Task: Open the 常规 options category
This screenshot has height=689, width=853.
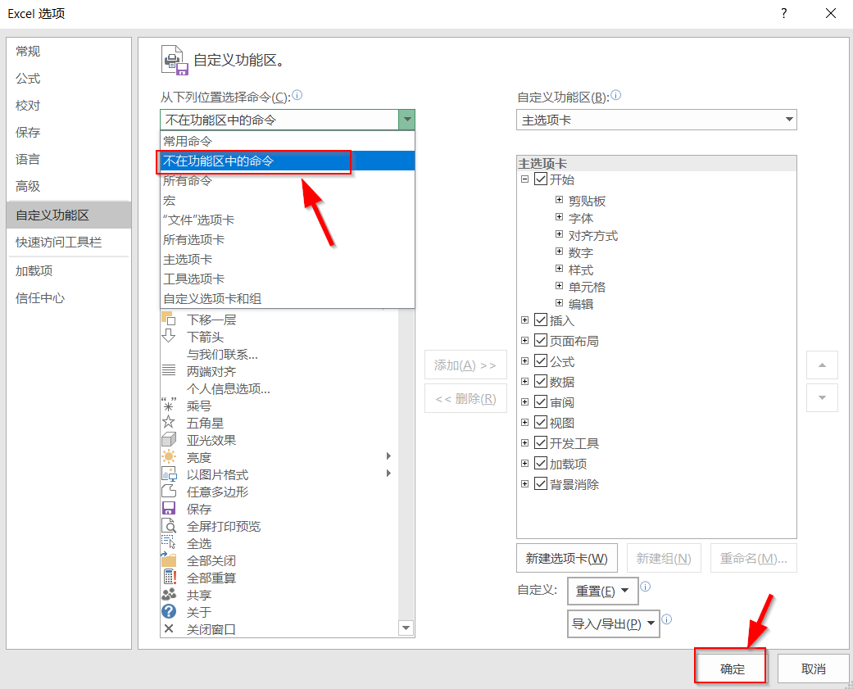Action: click(69, 51)
